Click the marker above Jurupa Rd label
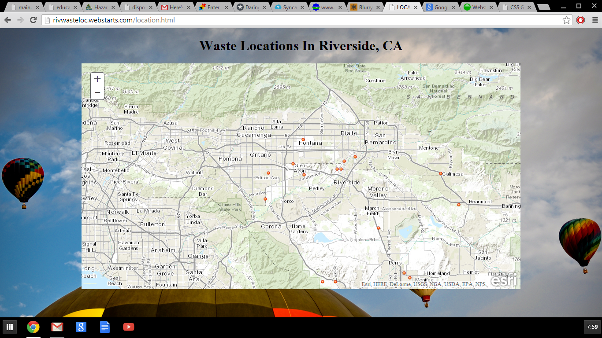Image resolution: width=602 pixels, height=338 pixels. (x=304, y=175)
